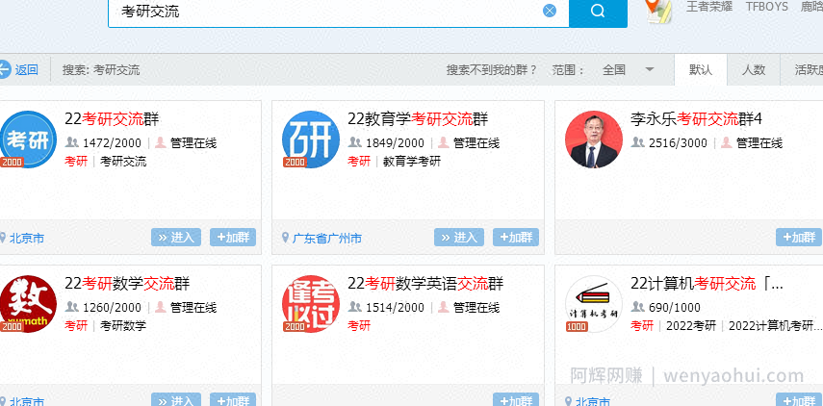Open group title 22考研数学交流群
This screenshot has width=823, height=406.
coord(127,284)
